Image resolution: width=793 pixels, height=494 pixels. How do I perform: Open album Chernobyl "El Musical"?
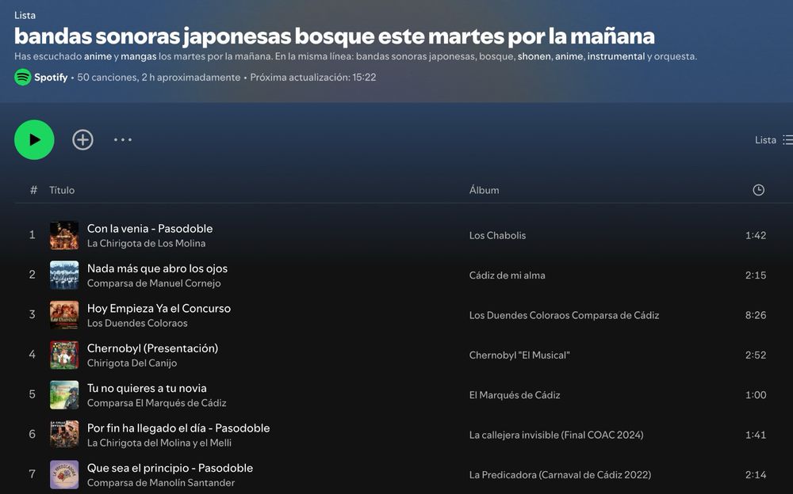[519, 355]
